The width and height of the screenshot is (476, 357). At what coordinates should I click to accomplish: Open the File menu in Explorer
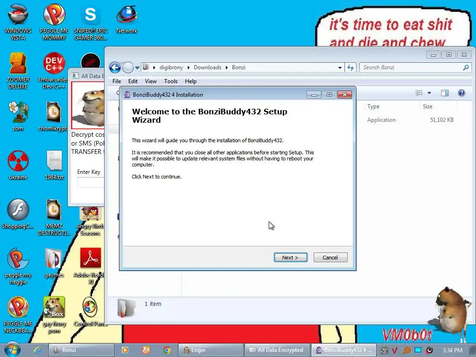[117, 81]
